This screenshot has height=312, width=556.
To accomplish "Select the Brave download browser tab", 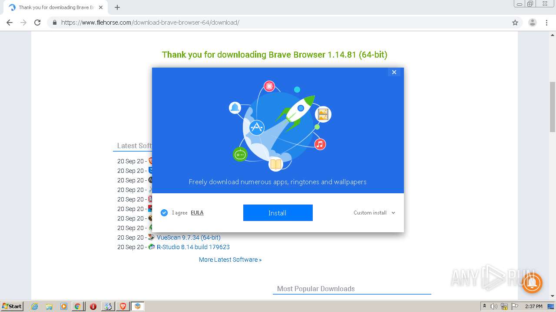I will [x=55, y=7].
